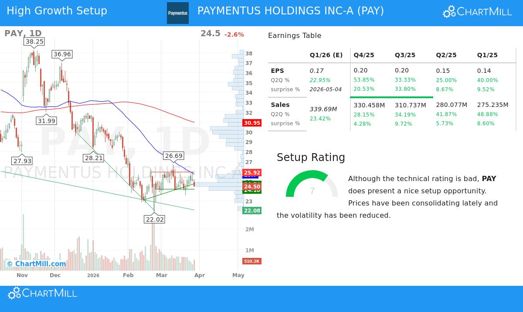This screenshot has width=523, height=312.
Task: Click the High Growth Setup header
Action: 57,10
